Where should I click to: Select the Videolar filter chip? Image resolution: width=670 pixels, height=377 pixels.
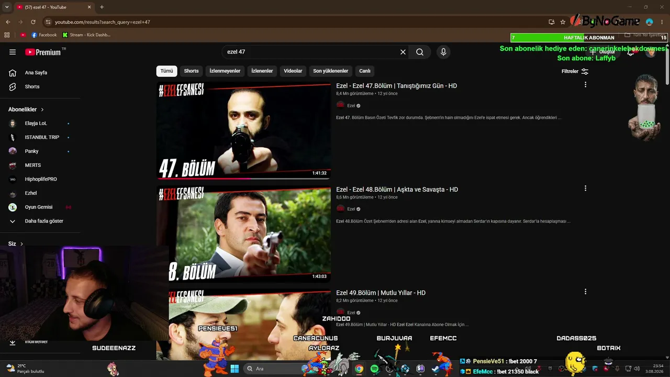[x=293, y=71]
